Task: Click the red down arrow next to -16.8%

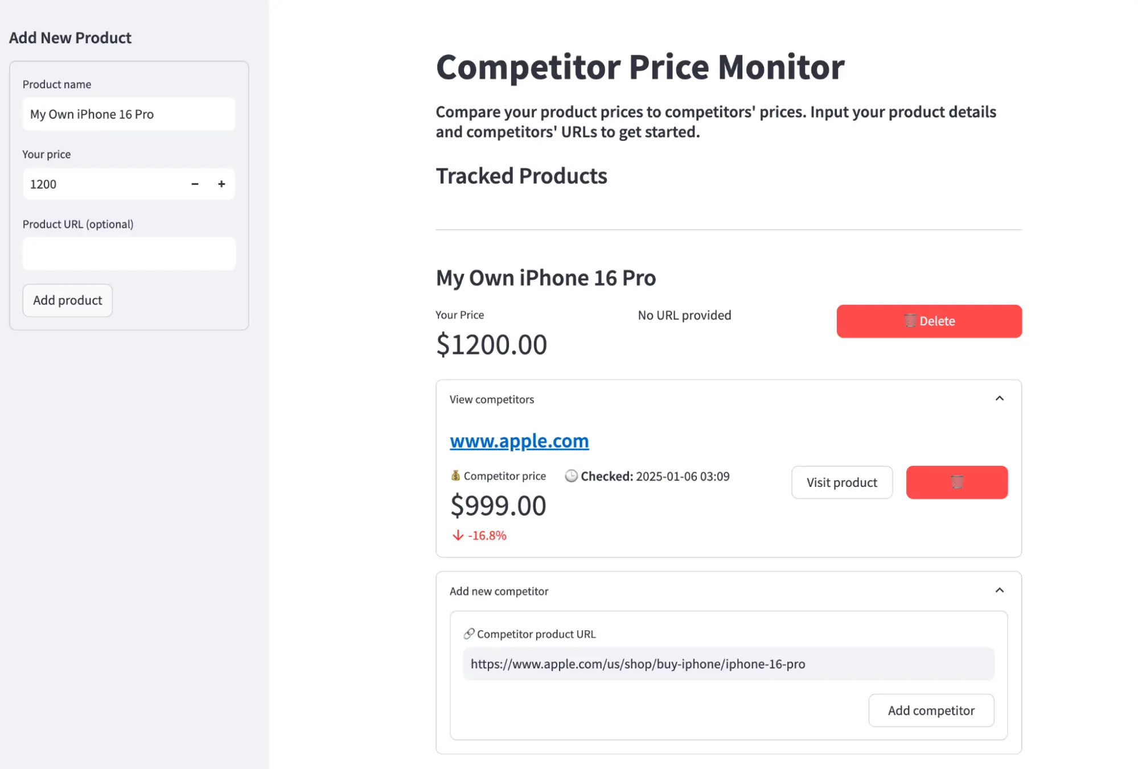Action: click(457, 535)
